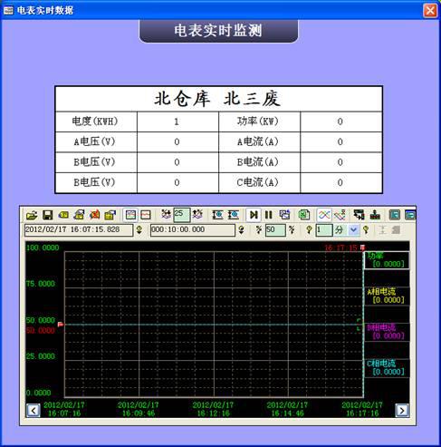The width and height of the screenshot is (441, 447).
Task: Select the 功率 legend entry
Action: [x=387, y=260]
